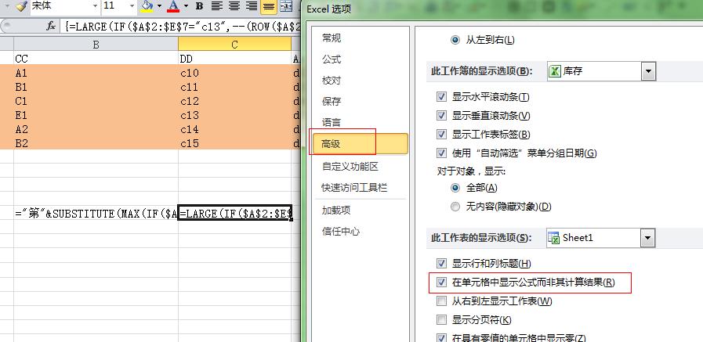Select column B header
The image size is (703, 342).
(96, 45)
